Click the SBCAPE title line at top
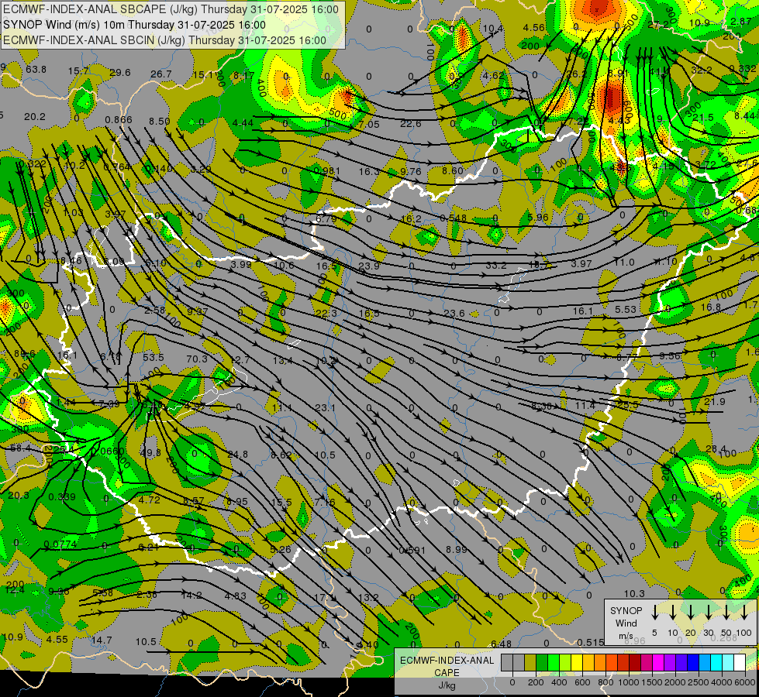The height and width of the screenshot is (697, 759). tap(171, 9)
